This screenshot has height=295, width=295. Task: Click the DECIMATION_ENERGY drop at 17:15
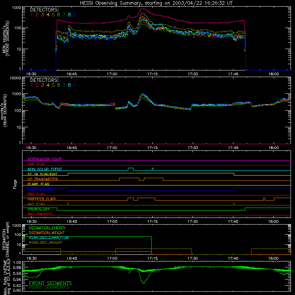coord(151,245)
